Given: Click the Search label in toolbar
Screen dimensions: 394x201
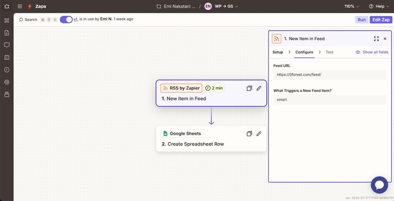Looking at the screenshot, I should coord(31,20).
